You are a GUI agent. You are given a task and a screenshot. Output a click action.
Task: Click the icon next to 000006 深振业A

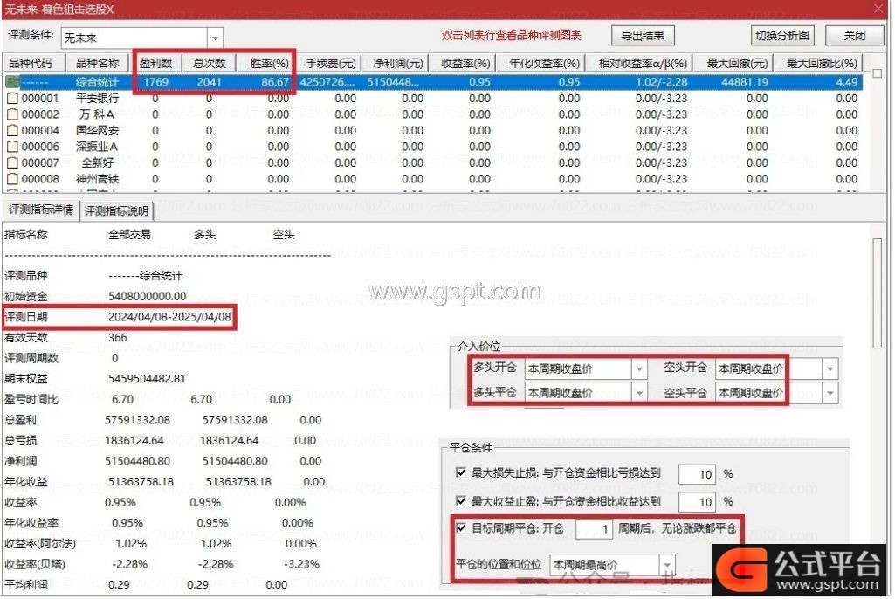(x=12, y=147)
